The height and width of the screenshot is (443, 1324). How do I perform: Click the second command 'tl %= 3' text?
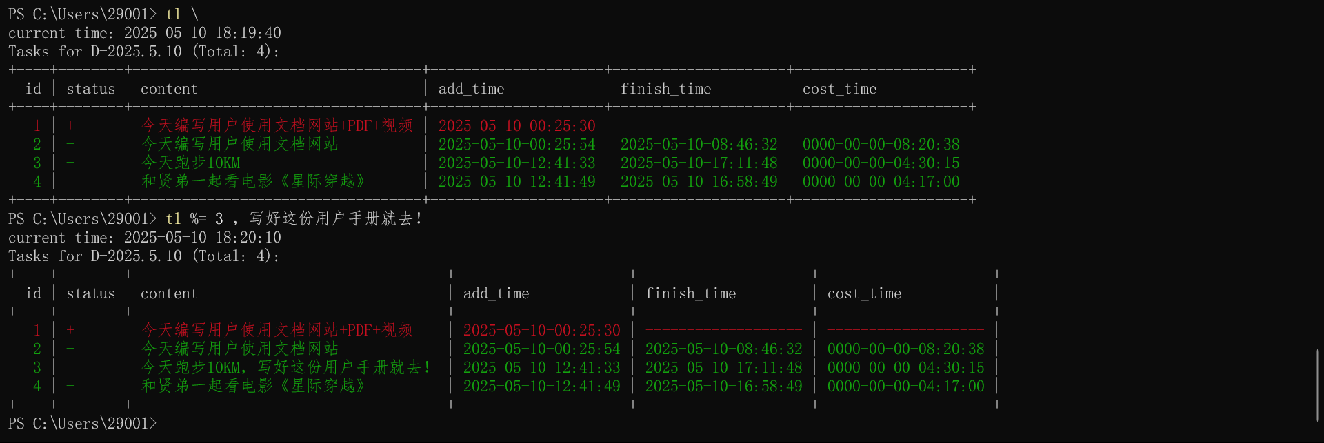click(x=194, y=219)
